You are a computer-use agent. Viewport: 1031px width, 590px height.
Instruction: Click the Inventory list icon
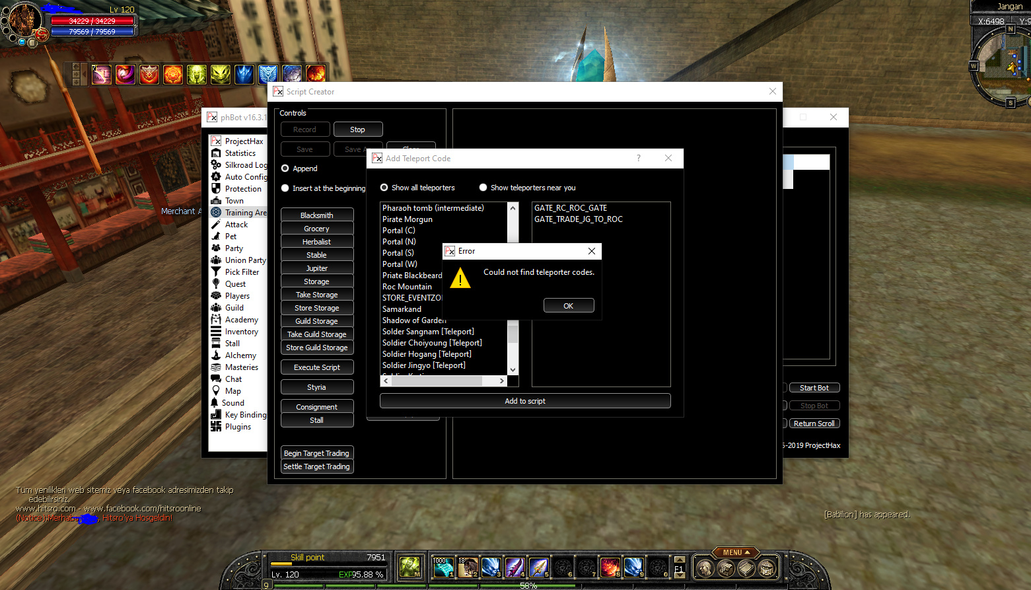pos(216,332)
